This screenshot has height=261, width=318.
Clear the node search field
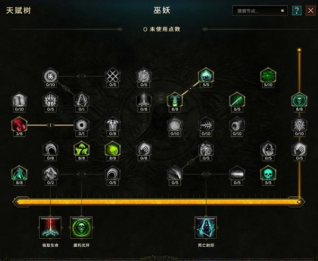[282, 11]
